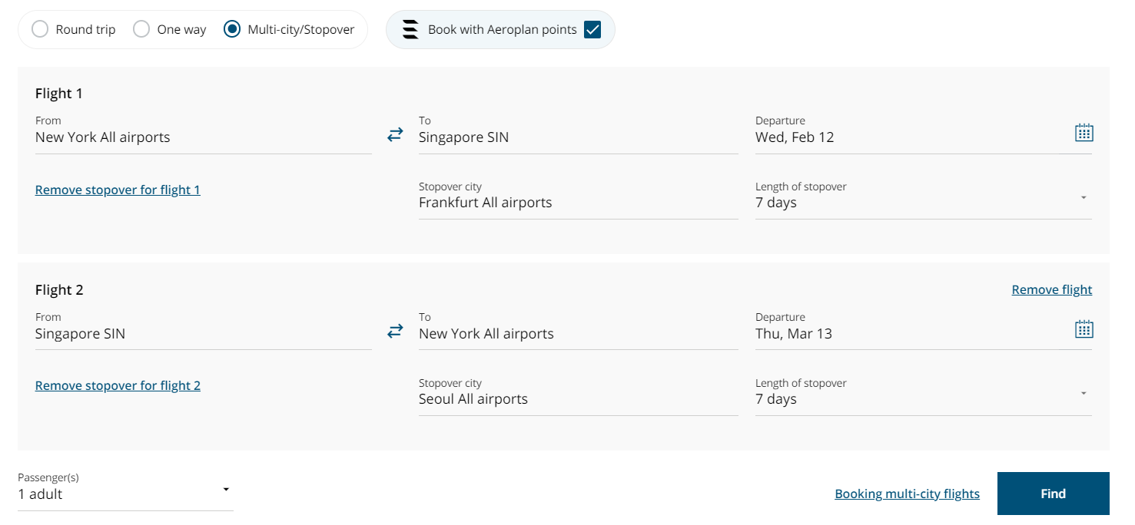The image size is (1135, 525).
Task: Swap origin and destination for Flight 1
Action: pyautogui.click(x=395, y=134)
